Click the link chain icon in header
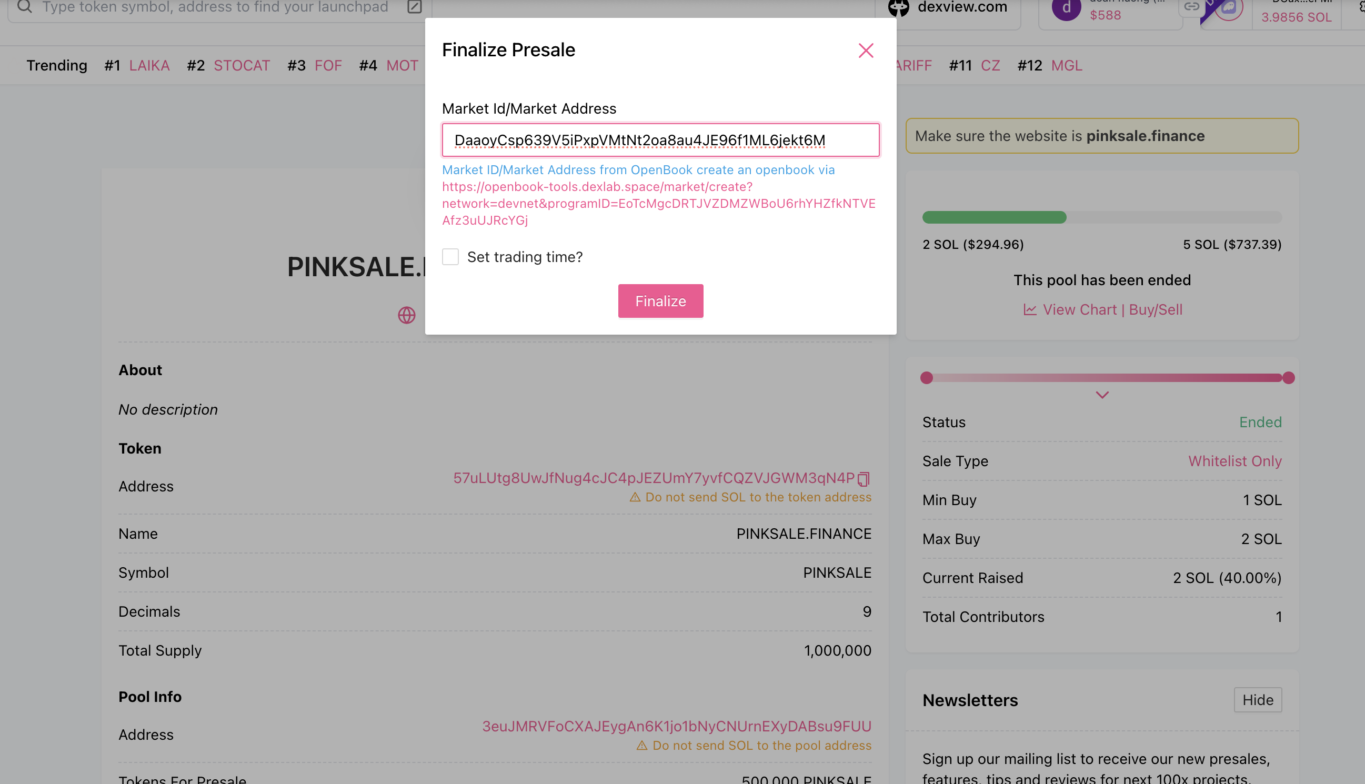The image size is (1365, 784). coord(1191,6)
